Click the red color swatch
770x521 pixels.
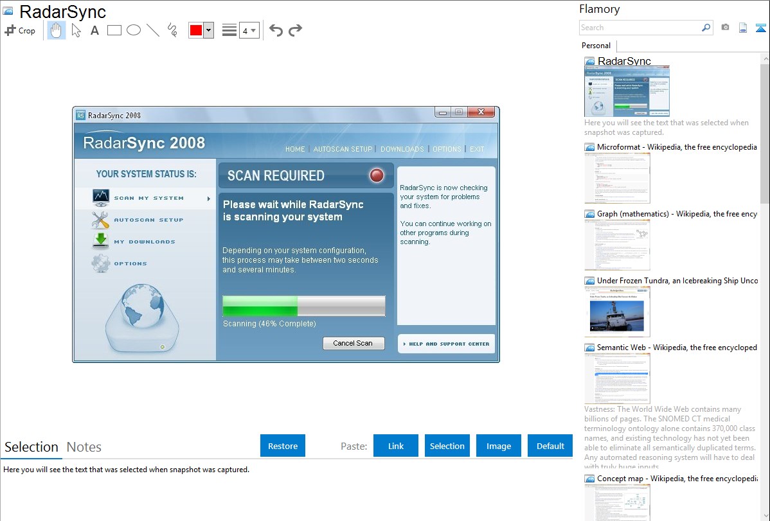(x=196, y=30)
